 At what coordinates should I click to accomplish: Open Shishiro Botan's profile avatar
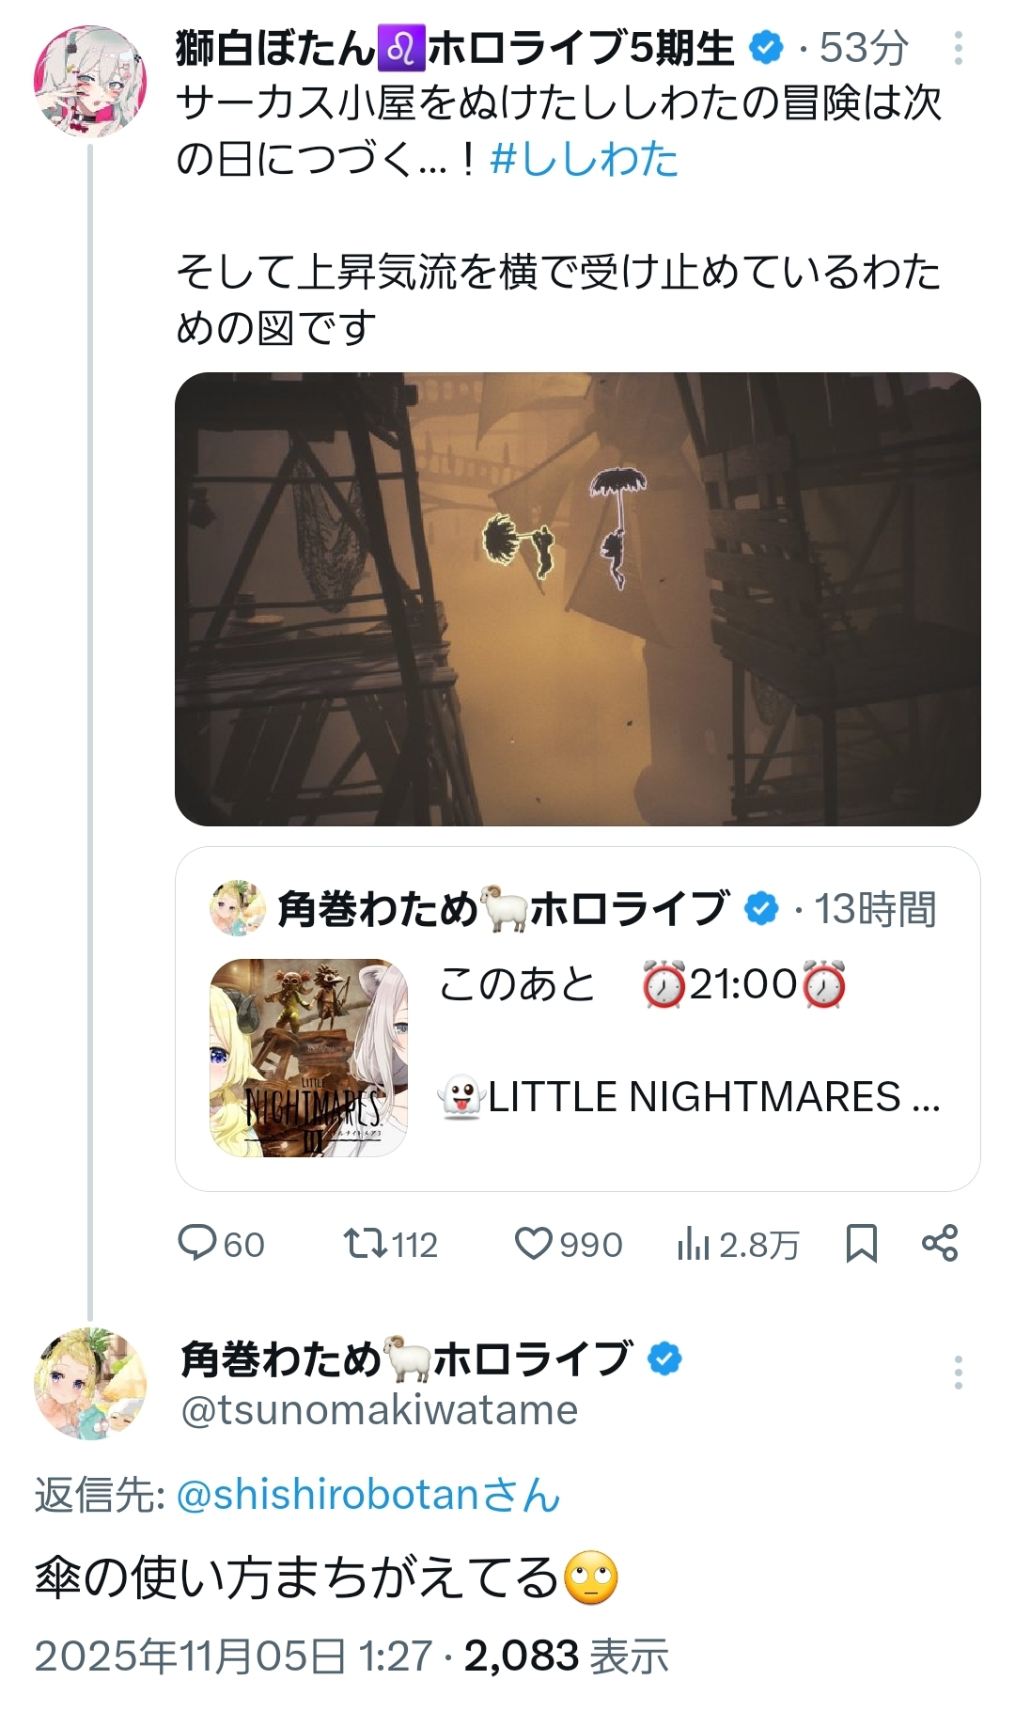90,82
